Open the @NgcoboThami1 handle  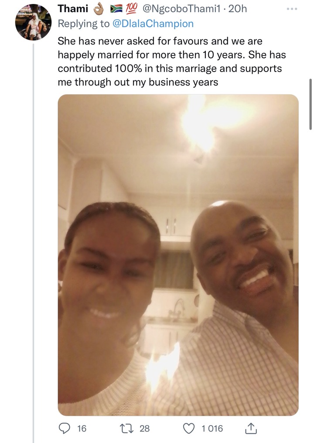click(181, 9)
